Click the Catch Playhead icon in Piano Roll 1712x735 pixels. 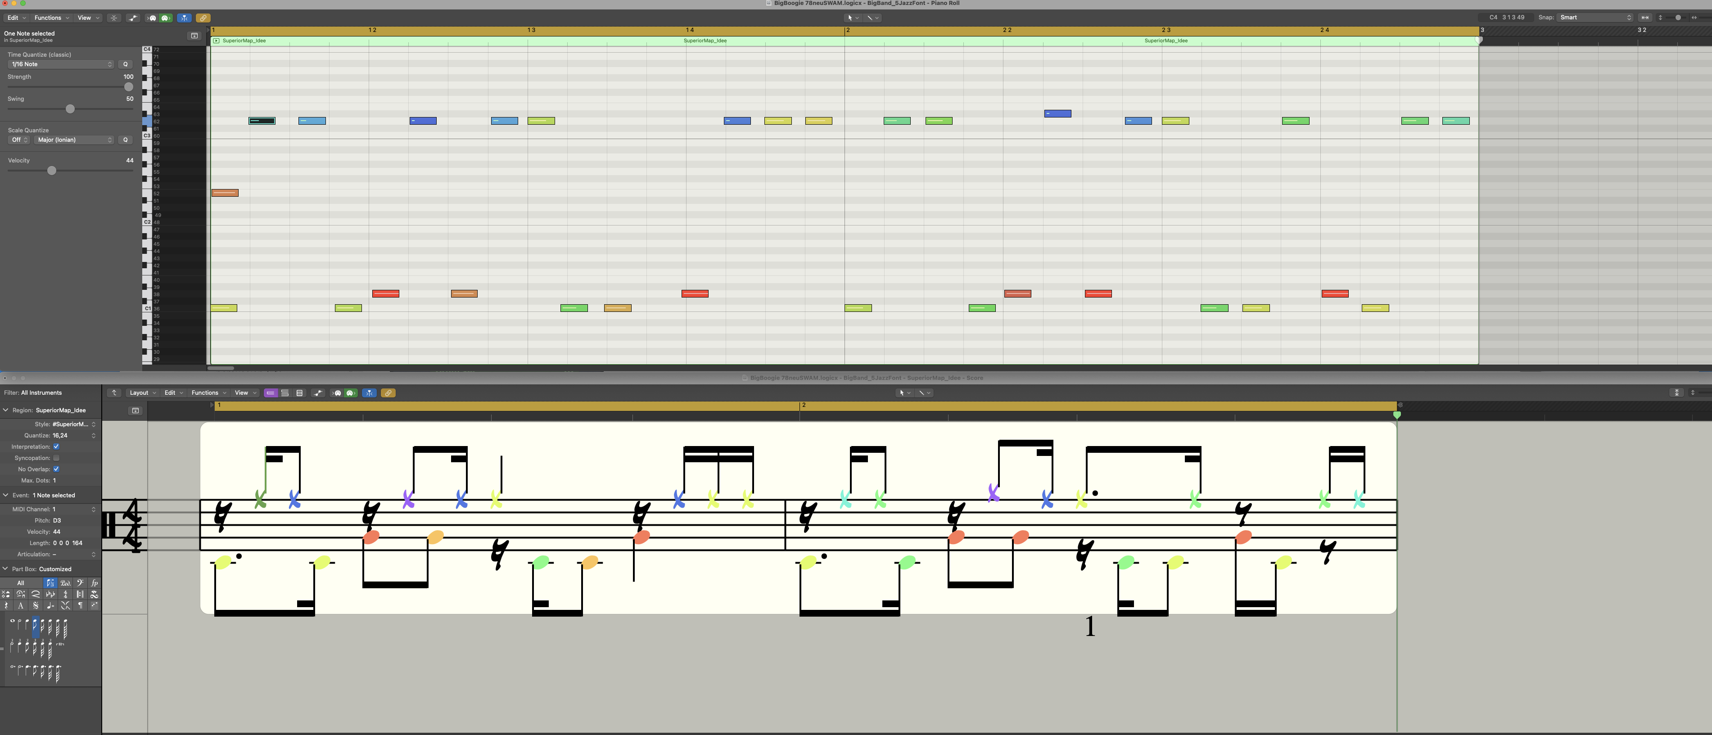pos(184,18)
